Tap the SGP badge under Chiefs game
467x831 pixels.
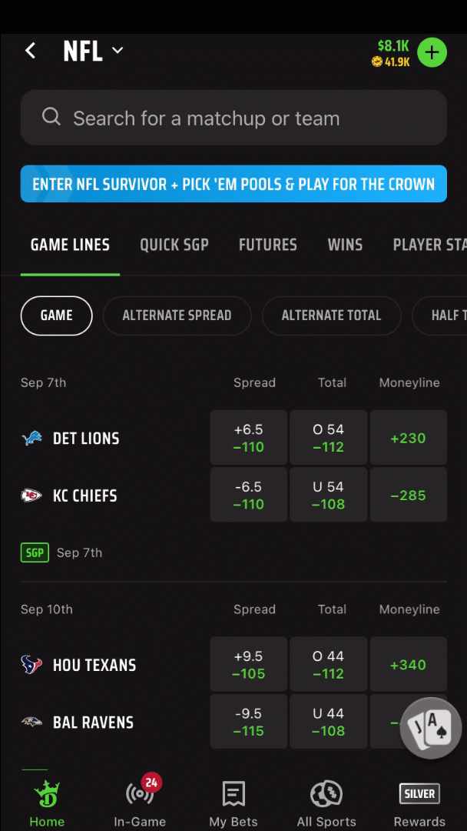pyautogui.click(x=35, y=552)
